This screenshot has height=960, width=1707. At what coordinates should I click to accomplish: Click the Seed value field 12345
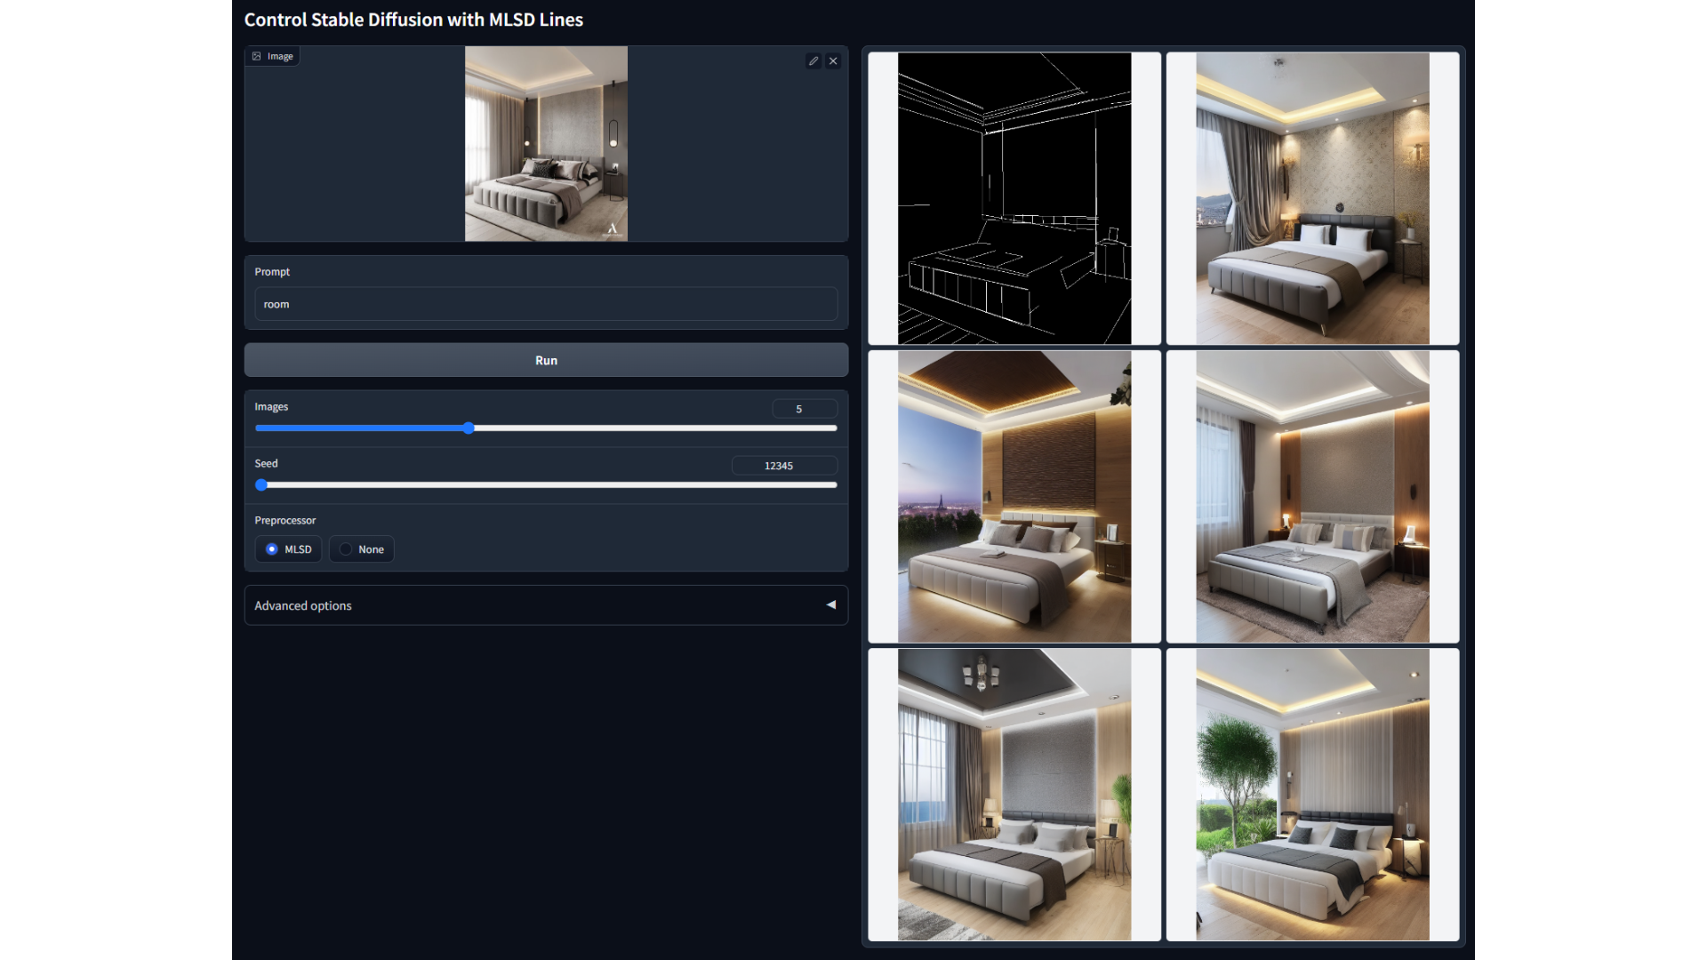click(x=783, y=466)
